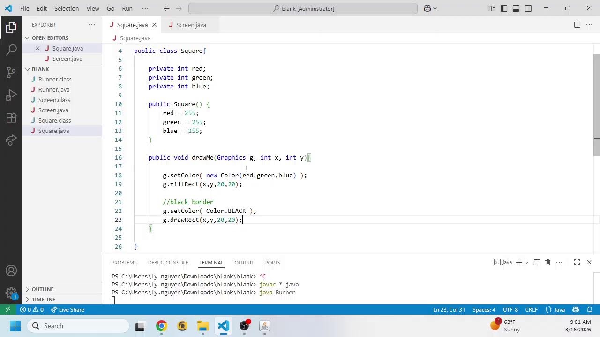Kill the terminal with trash icon
600x337 pixels.
[x=547, y=263]
